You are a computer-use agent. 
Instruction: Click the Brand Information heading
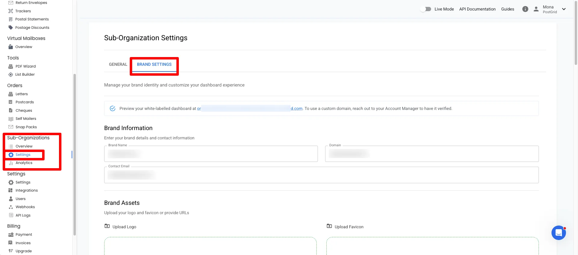click(128, 128)
